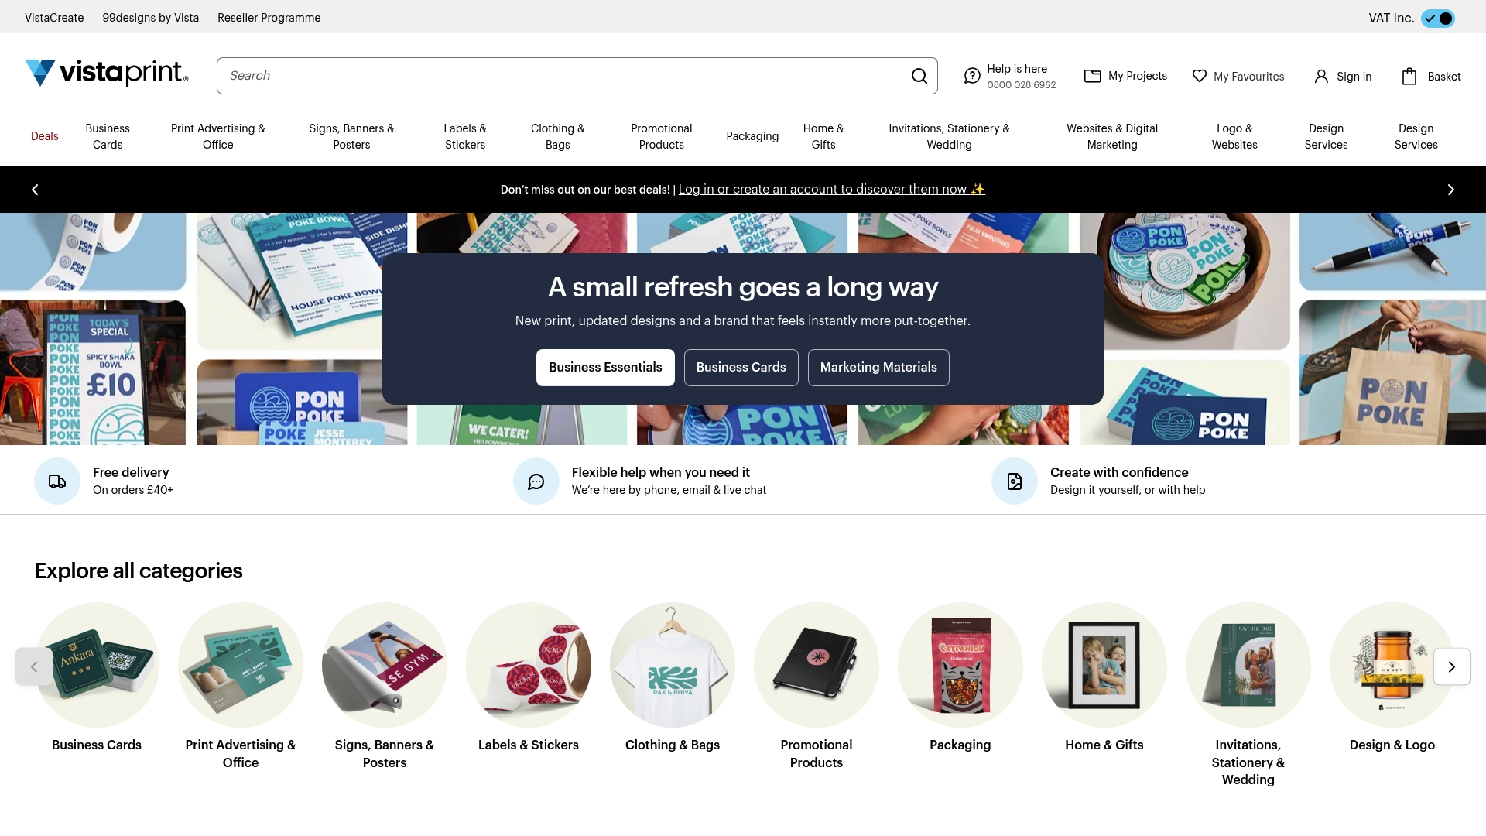Open Clothing & Bags navigation menu
The height and width of the screenshot is (836, 1486).
pos(558,136)
